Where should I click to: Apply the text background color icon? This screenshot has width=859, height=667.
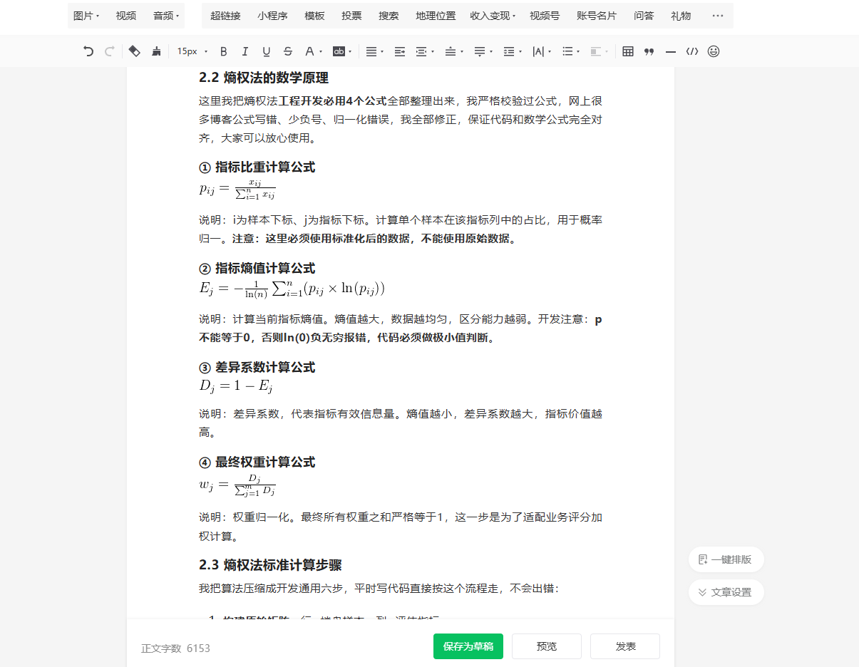[x=339, y=51]
